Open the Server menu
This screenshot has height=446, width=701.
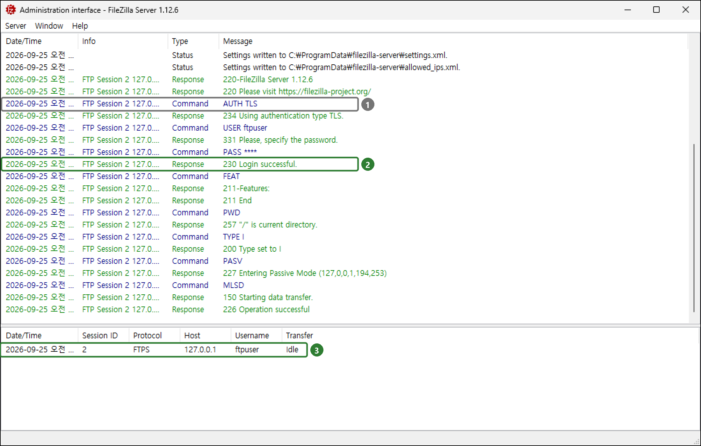[x=16, y=26]
